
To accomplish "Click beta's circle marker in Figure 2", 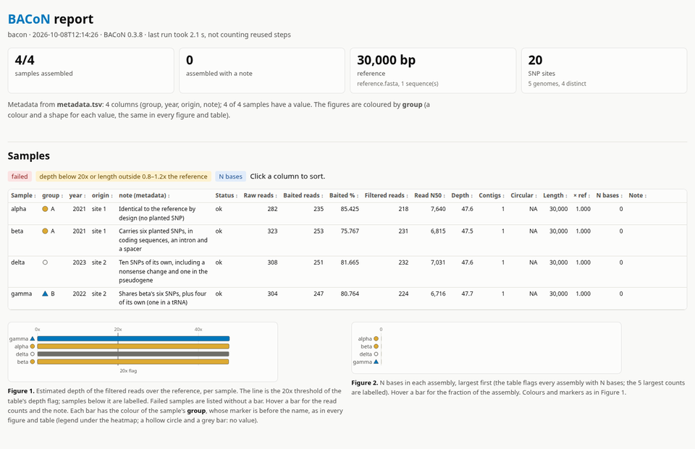I will coord(376,346).
